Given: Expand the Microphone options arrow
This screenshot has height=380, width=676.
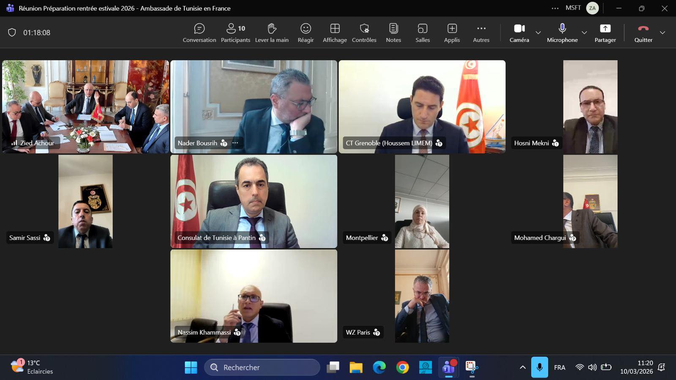Looking at the screenshot, I should pyautogui.click(x=584, y=33).
